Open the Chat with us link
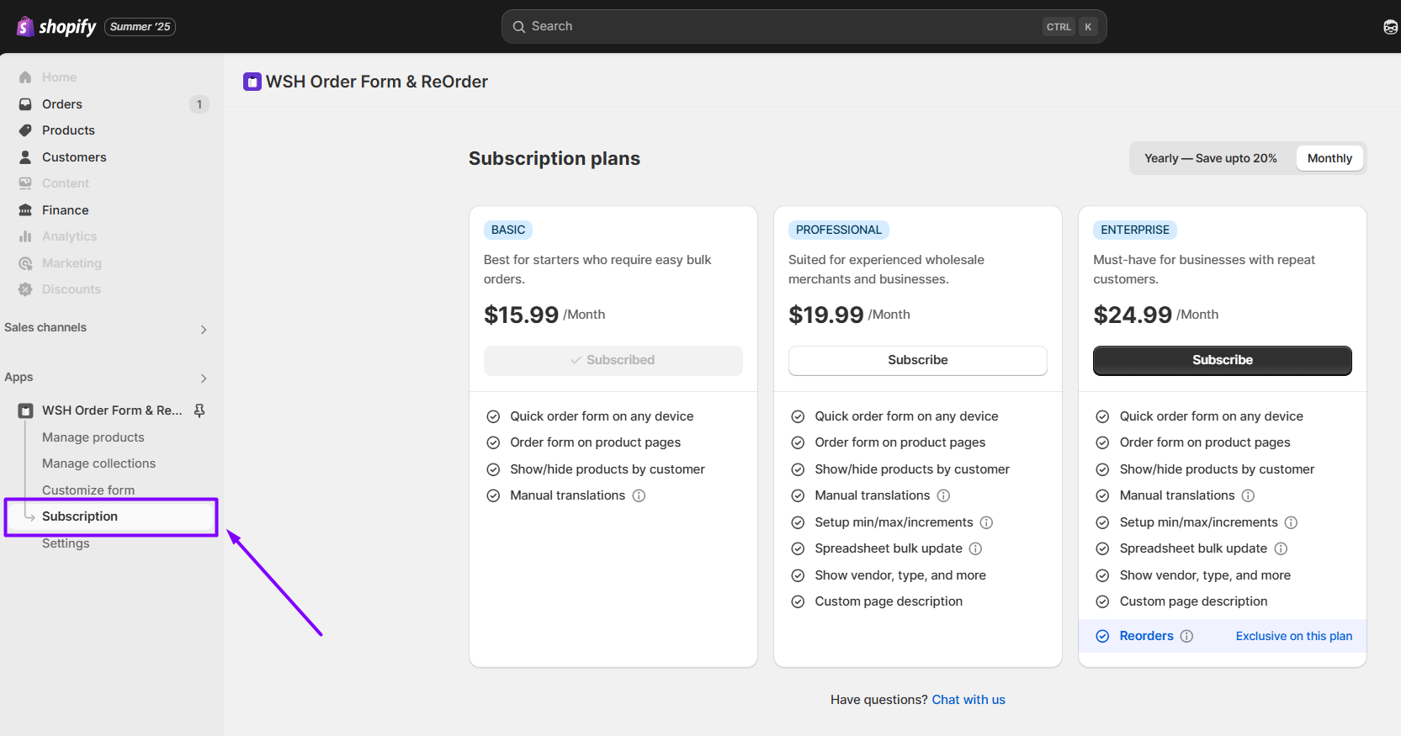This screenshot has height=736, width=1401. tap(968, 700)
